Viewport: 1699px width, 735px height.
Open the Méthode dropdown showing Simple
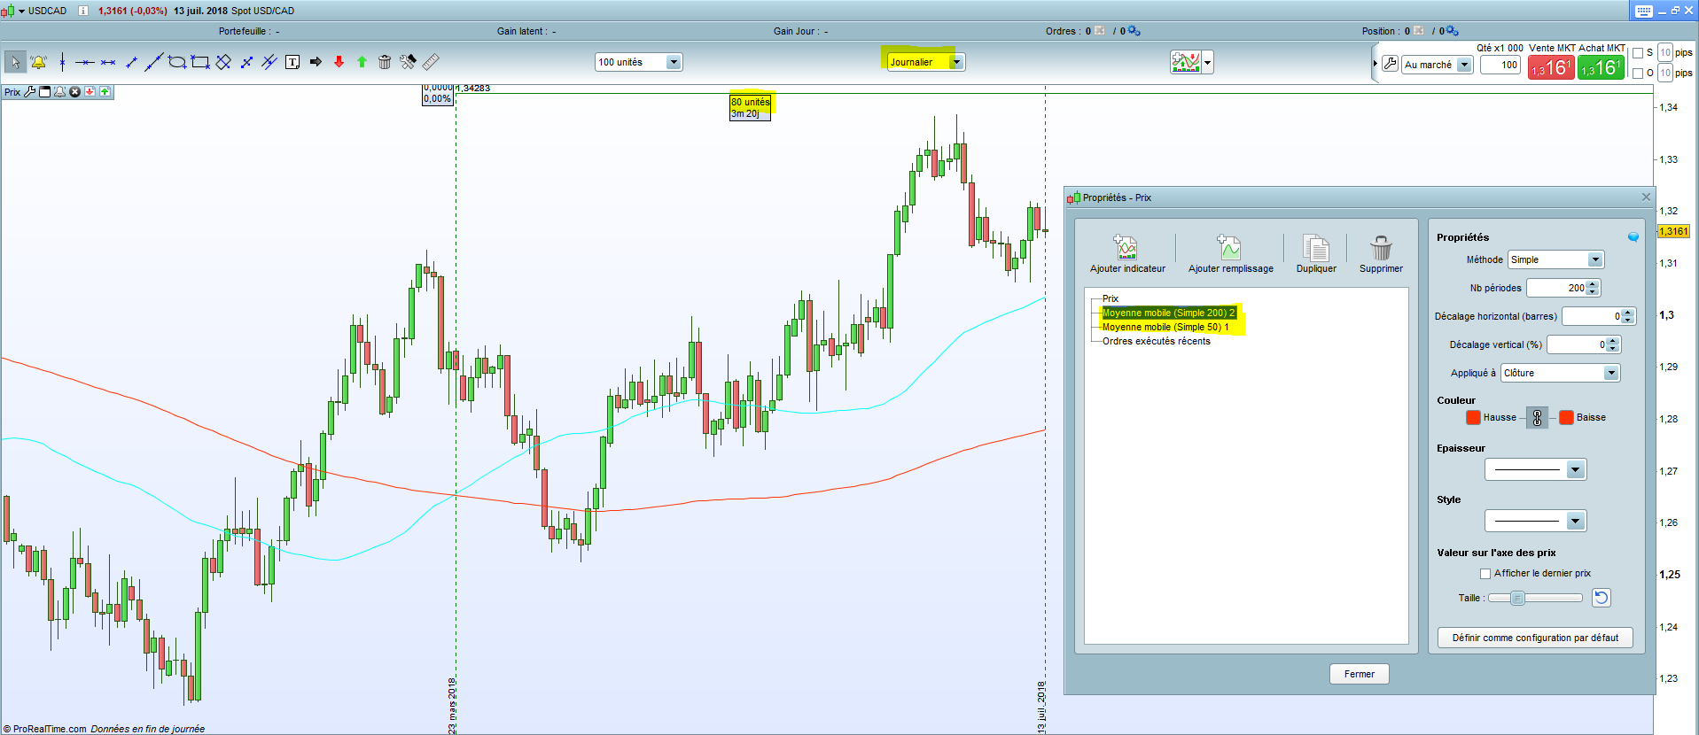point(1595,259)
